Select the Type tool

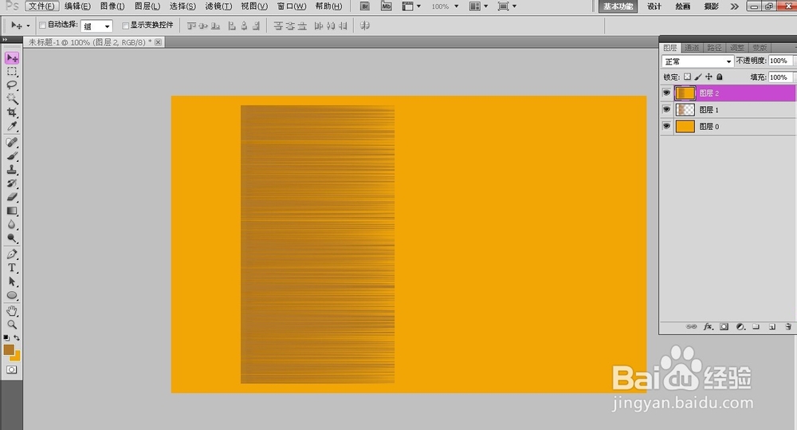click(x=12, y=268)
